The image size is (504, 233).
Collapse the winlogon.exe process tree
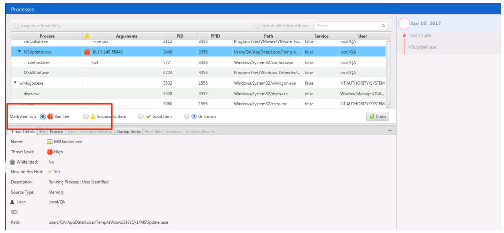pyautogui.click(x=15, y=83)
